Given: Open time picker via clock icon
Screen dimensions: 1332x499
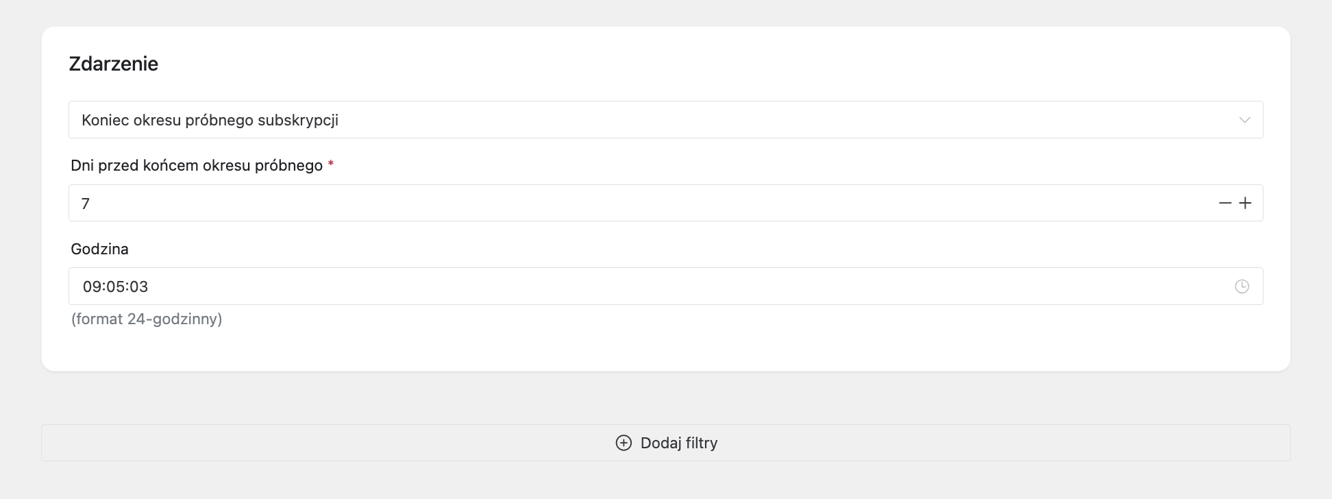Looking at the screenshot, I should click(1242, 287).
